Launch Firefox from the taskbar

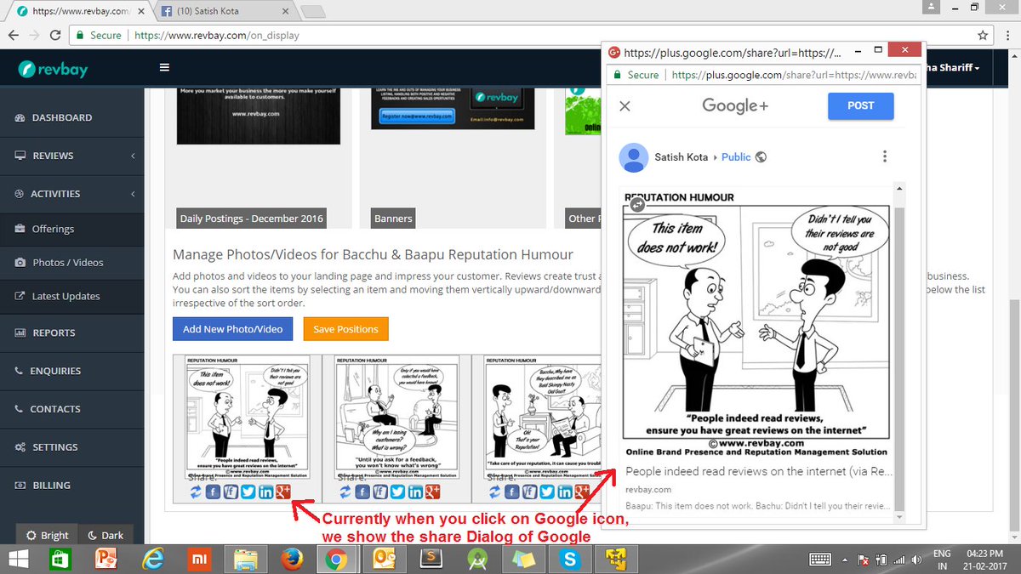click(290, 559)
